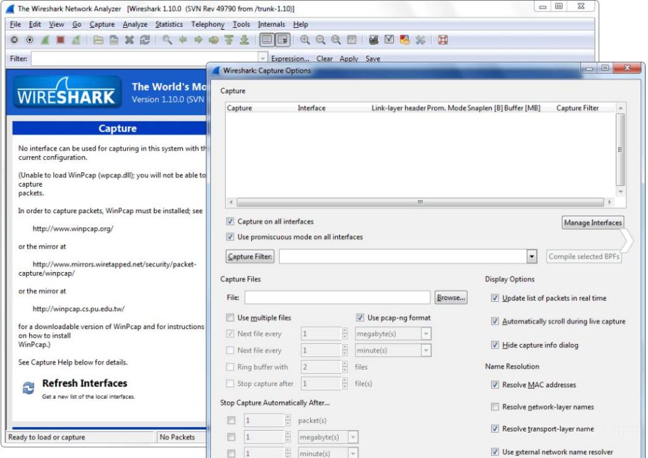The width and height of the screenshot is (648, 458).
Task: Click the interface list vertical scrollbar
Action: tap(620, 149)
